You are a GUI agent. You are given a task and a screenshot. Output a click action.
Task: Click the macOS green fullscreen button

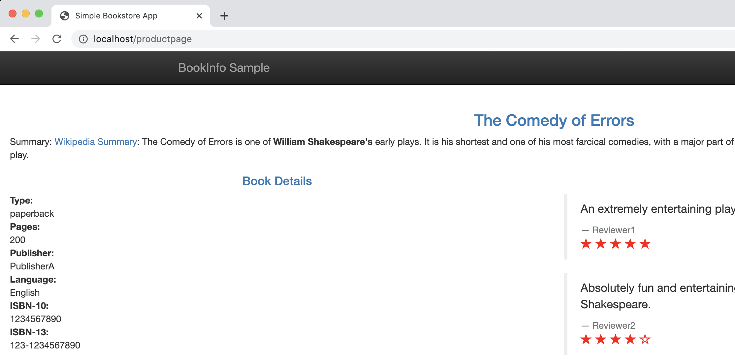click(39, 14)
